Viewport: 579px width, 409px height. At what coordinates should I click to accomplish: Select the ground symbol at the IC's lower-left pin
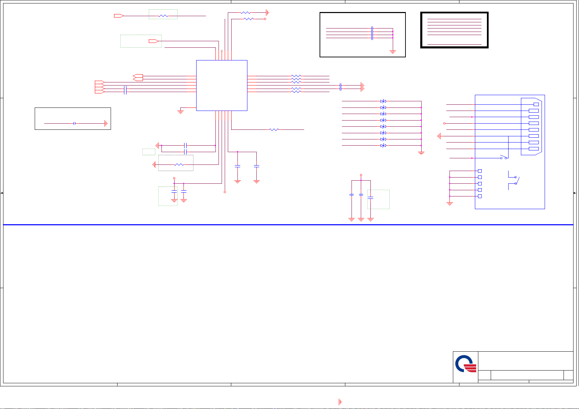pos(180,112)
